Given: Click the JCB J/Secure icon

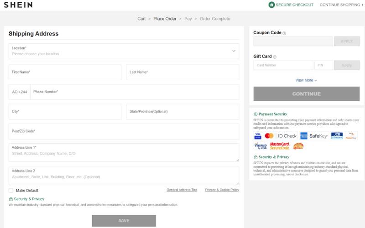Looking at the screenshot, I should [337, 136].
